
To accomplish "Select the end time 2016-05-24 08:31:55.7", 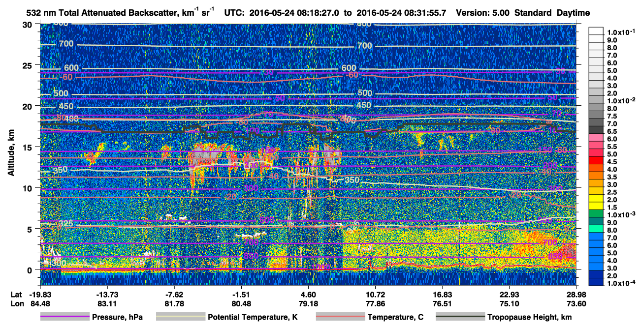I will point(402,13).
